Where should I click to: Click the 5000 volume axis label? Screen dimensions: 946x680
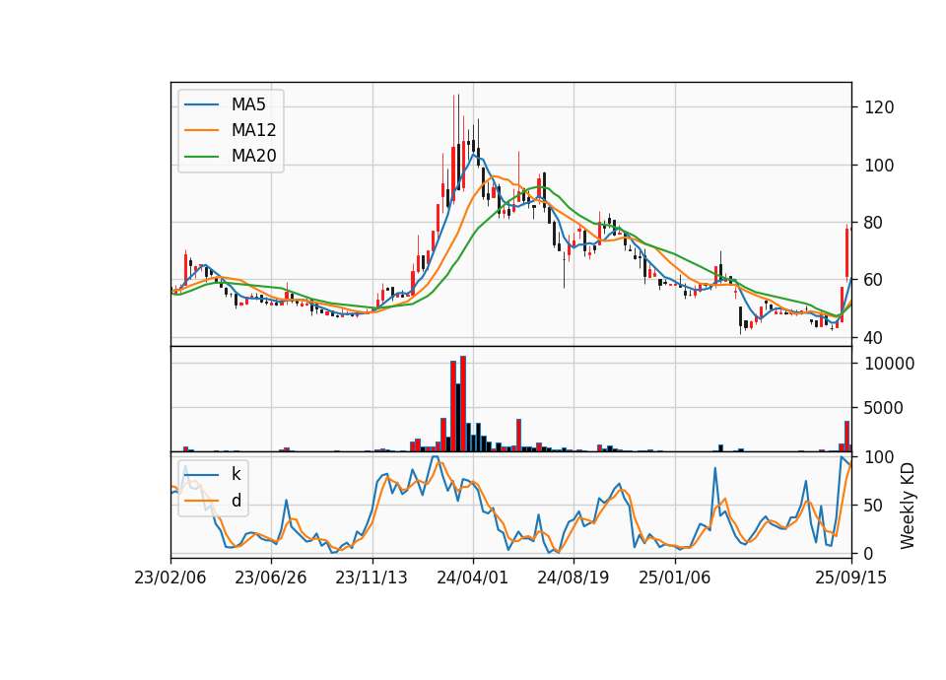tap(884, 408)
